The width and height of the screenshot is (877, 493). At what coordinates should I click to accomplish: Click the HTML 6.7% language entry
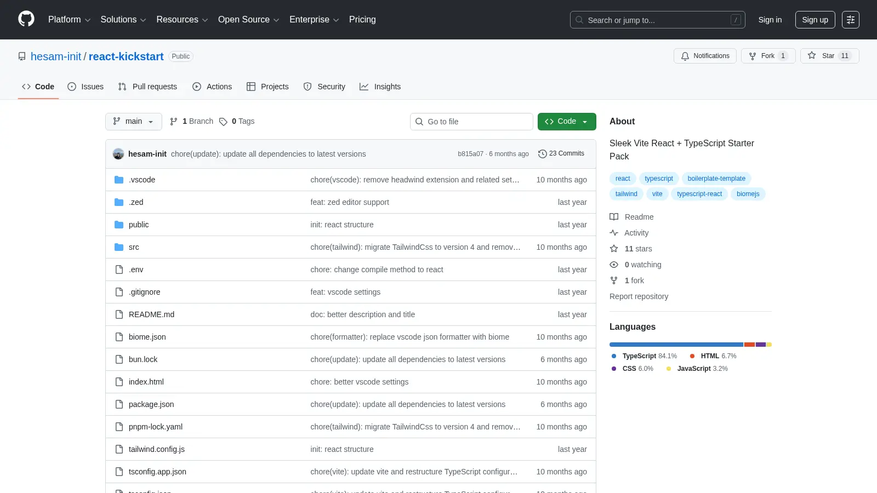(x=713, y=356)
